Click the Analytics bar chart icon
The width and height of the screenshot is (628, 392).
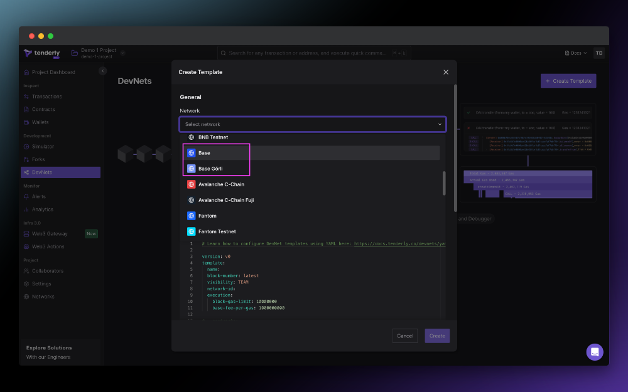tap(26, 209)
